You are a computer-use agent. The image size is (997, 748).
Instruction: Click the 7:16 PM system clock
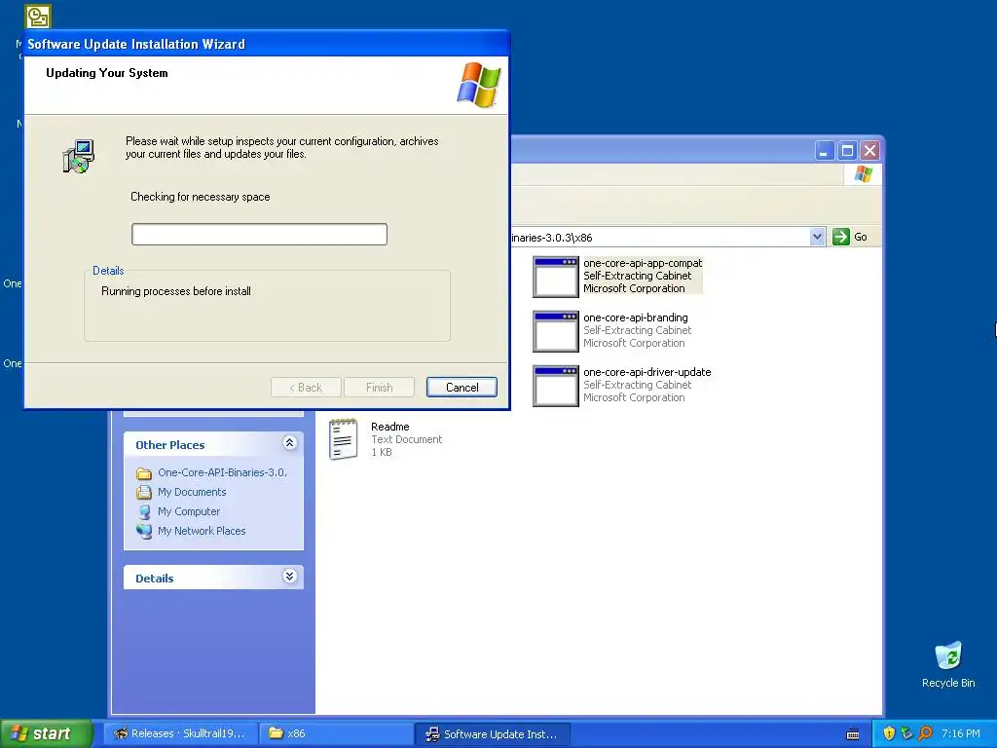click(x=961, y=733)
